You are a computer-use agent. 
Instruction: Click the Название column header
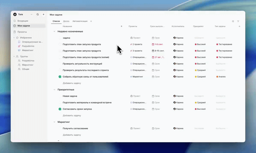[67, 26]
